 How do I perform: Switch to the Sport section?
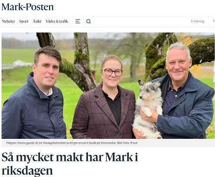(24, 21)
